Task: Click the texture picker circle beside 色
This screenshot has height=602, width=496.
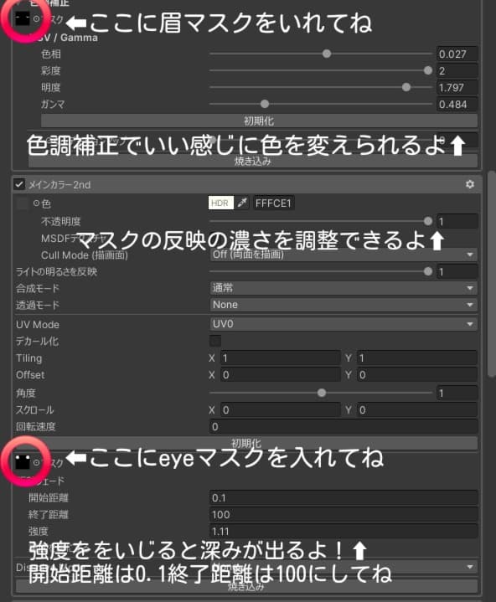Action: 36,203
